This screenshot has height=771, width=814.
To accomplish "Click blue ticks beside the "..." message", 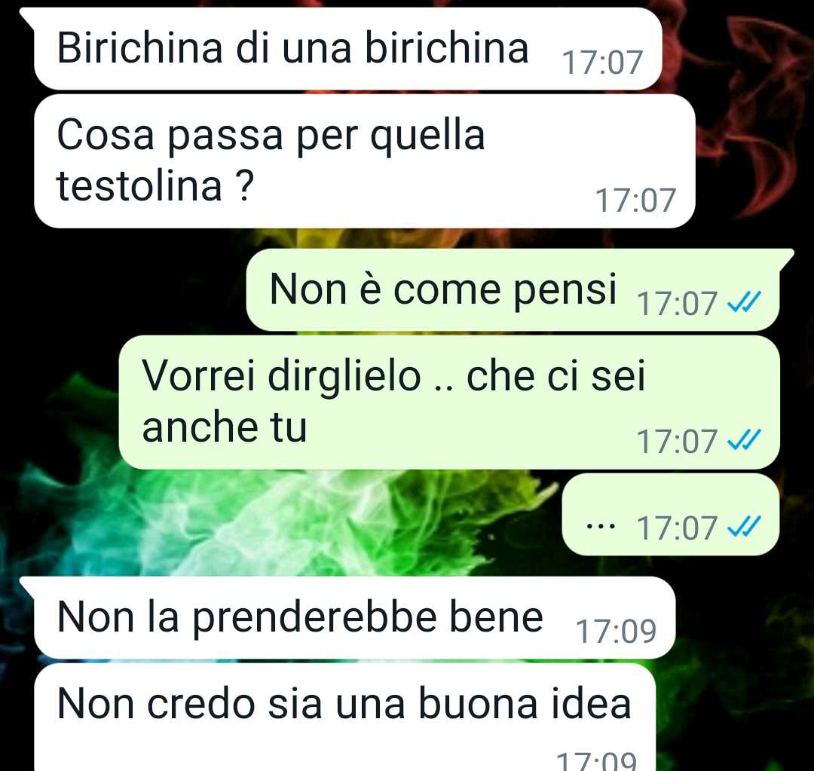I will point(744,527).
